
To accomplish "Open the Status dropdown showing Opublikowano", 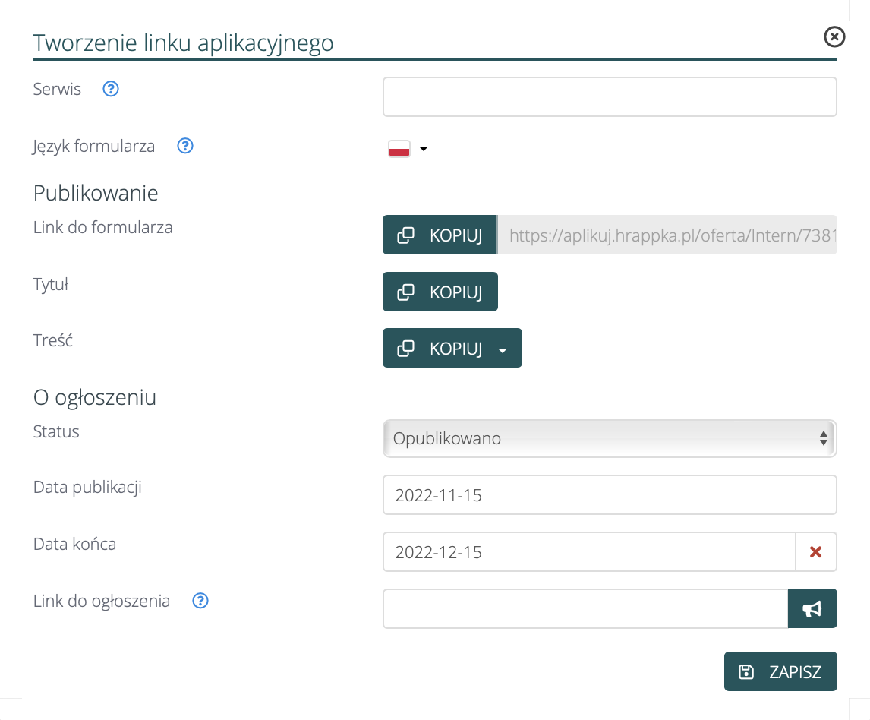I will pyautogui.click(x=609, y=438).
